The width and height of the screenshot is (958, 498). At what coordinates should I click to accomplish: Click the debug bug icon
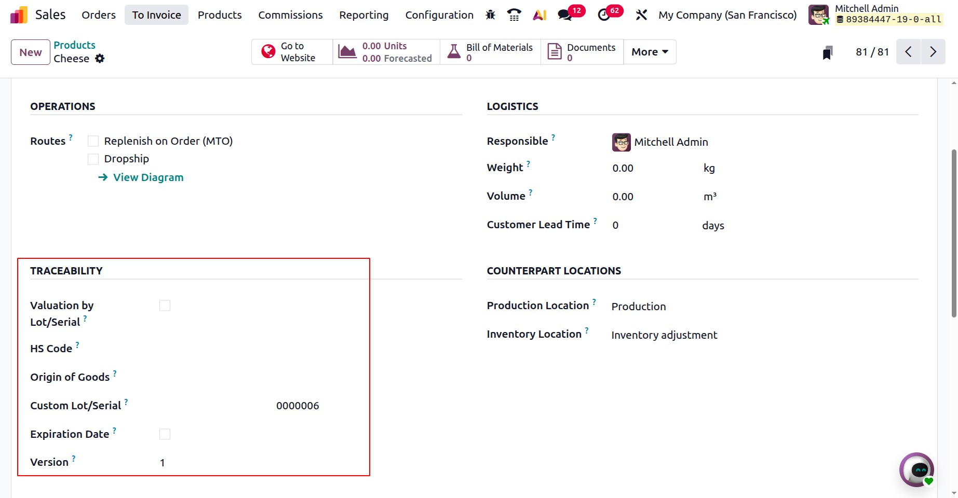(490, 15)
